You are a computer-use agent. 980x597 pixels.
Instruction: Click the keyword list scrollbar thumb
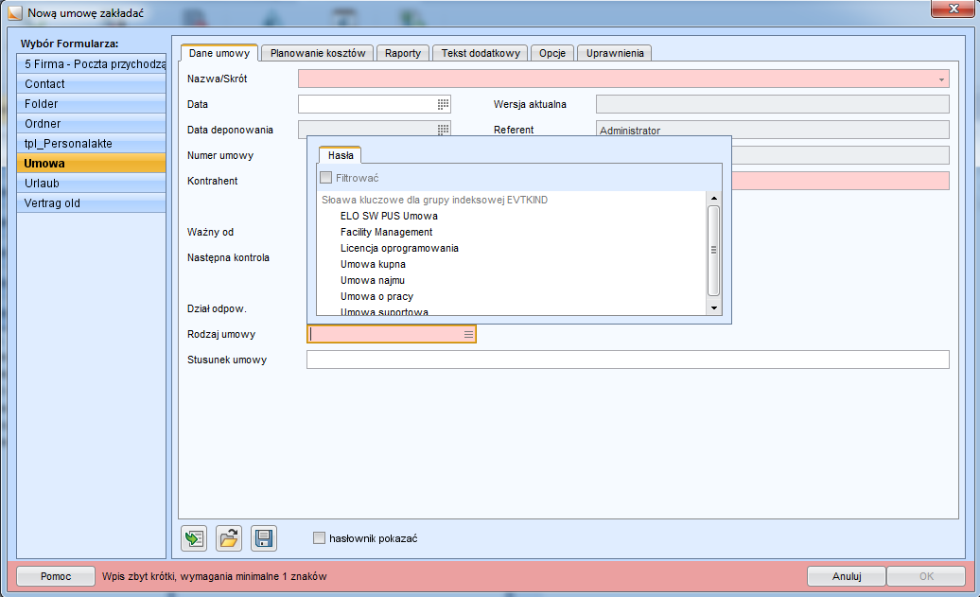tap(714, 250)
